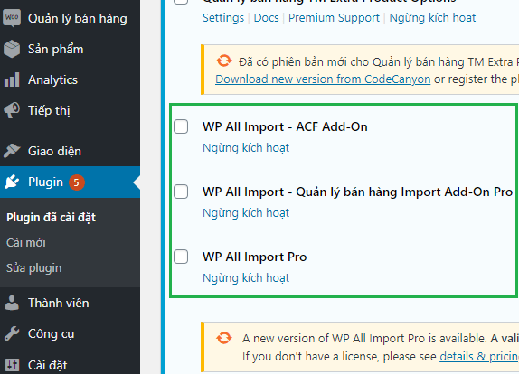Open the Cài mới submenu item
The image size is (519, 374).
pyautogui.click(x=26, y=242)
